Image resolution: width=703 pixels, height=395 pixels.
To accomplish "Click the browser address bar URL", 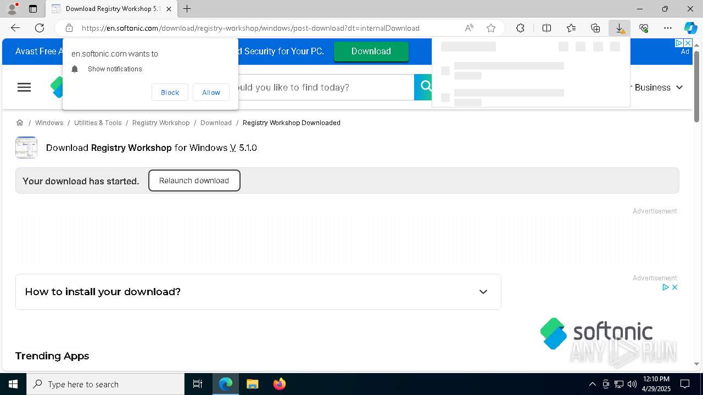I will (250, 28).
